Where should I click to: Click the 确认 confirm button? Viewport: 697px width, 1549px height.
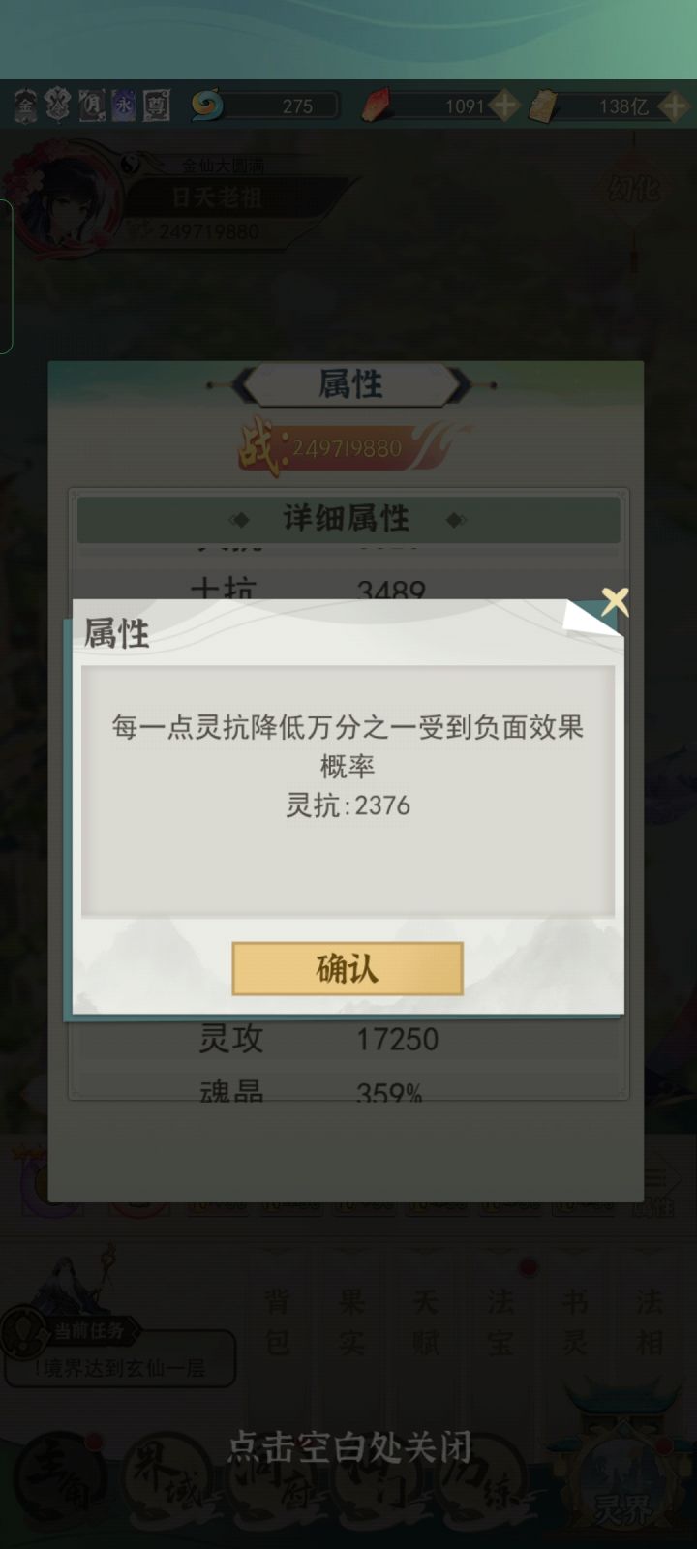[x=348, y=968]
